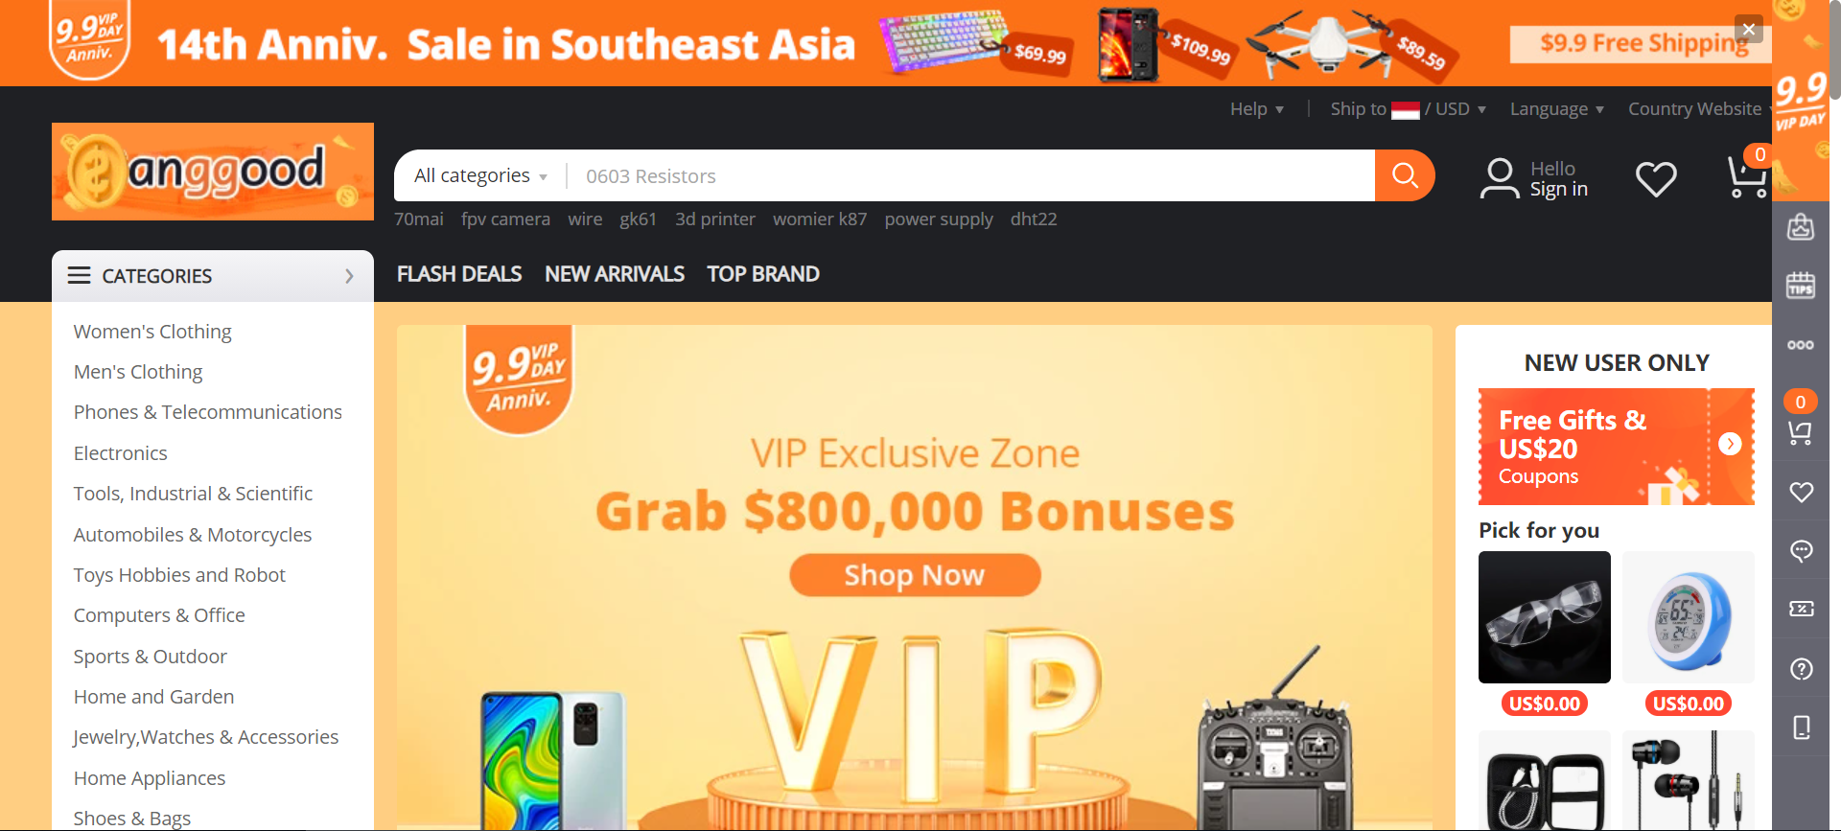Close the top anniversary sale banner
The width and height of the screenshot is (1841, 831).
pos(1749,29)
